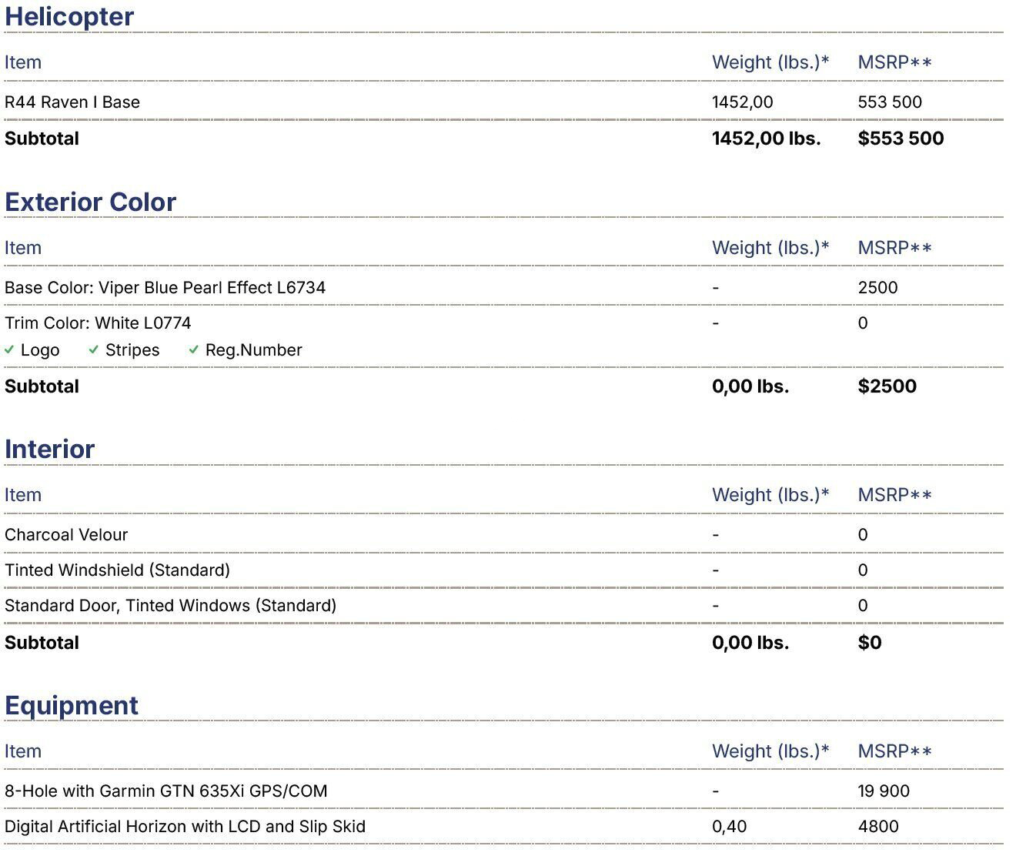The height and width of the screenshot is (856, 1016).
Task: Select the Charcoal Velour interior item
Action: (x=66, y=535)
